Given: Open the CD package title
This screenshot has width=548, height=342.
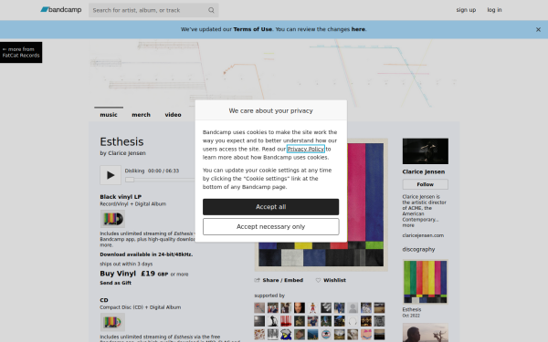Looking at the screenshot, I should pos(104,300).
